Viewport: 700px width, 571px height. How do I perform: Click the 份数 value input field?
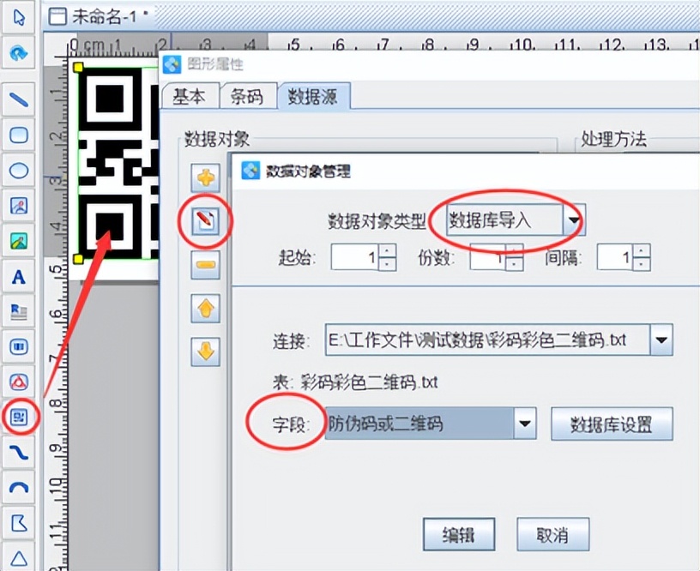[487, 257]
